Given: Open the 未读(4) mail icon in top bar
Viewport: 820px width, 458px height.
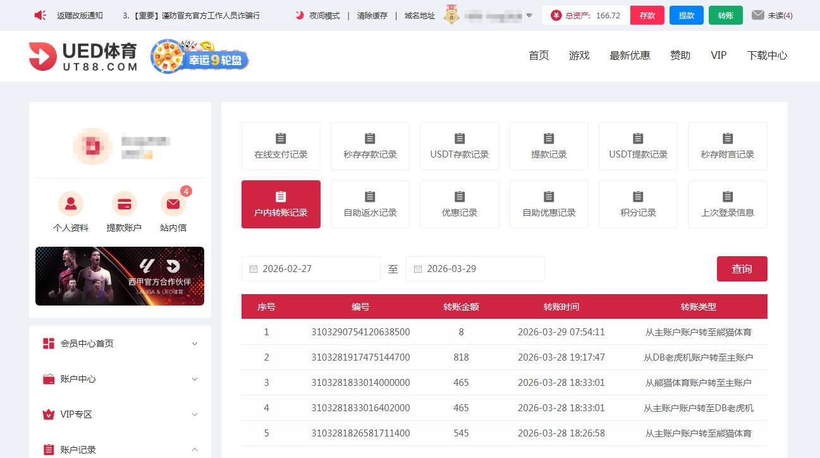Looking at the screenshot, I should (757, 15).
